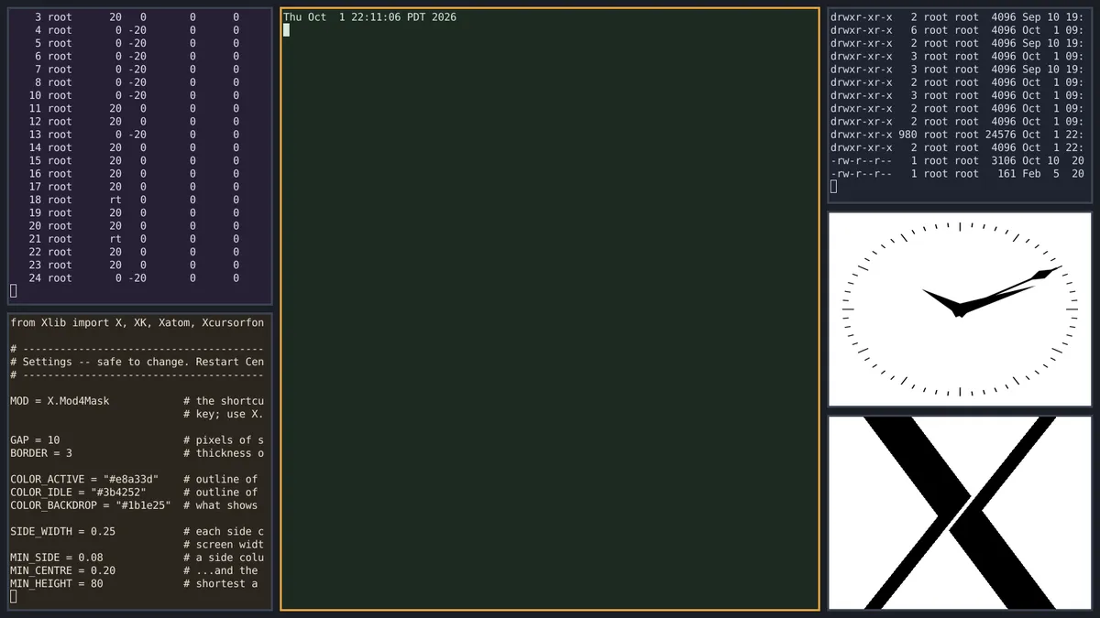This screenshot has width=1100, height=618.
Task: Click the large X logo window
Action: click(x=960, y=513)
